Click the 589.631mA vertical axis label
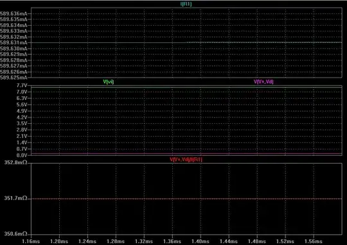The width and height of the screenshot is (347, 245). (x=13, y=42)
